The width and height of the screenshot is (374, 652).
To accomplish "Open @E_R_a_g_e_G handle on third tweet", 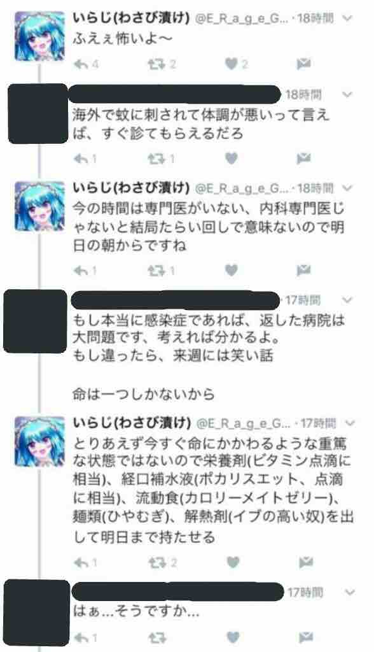I will (240, 188).
